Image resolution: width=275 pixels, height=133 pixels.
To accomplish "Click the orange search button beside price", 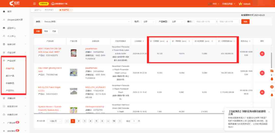I will [x=245, y=22].
